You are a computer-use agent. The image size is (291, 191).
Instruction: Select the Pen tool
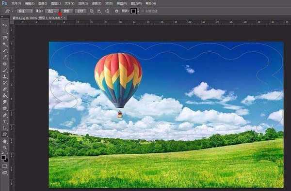(5, 115)
